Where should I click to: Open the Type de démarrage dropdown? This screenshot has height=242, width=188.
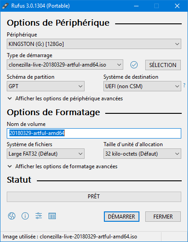[x=65, y=65]
